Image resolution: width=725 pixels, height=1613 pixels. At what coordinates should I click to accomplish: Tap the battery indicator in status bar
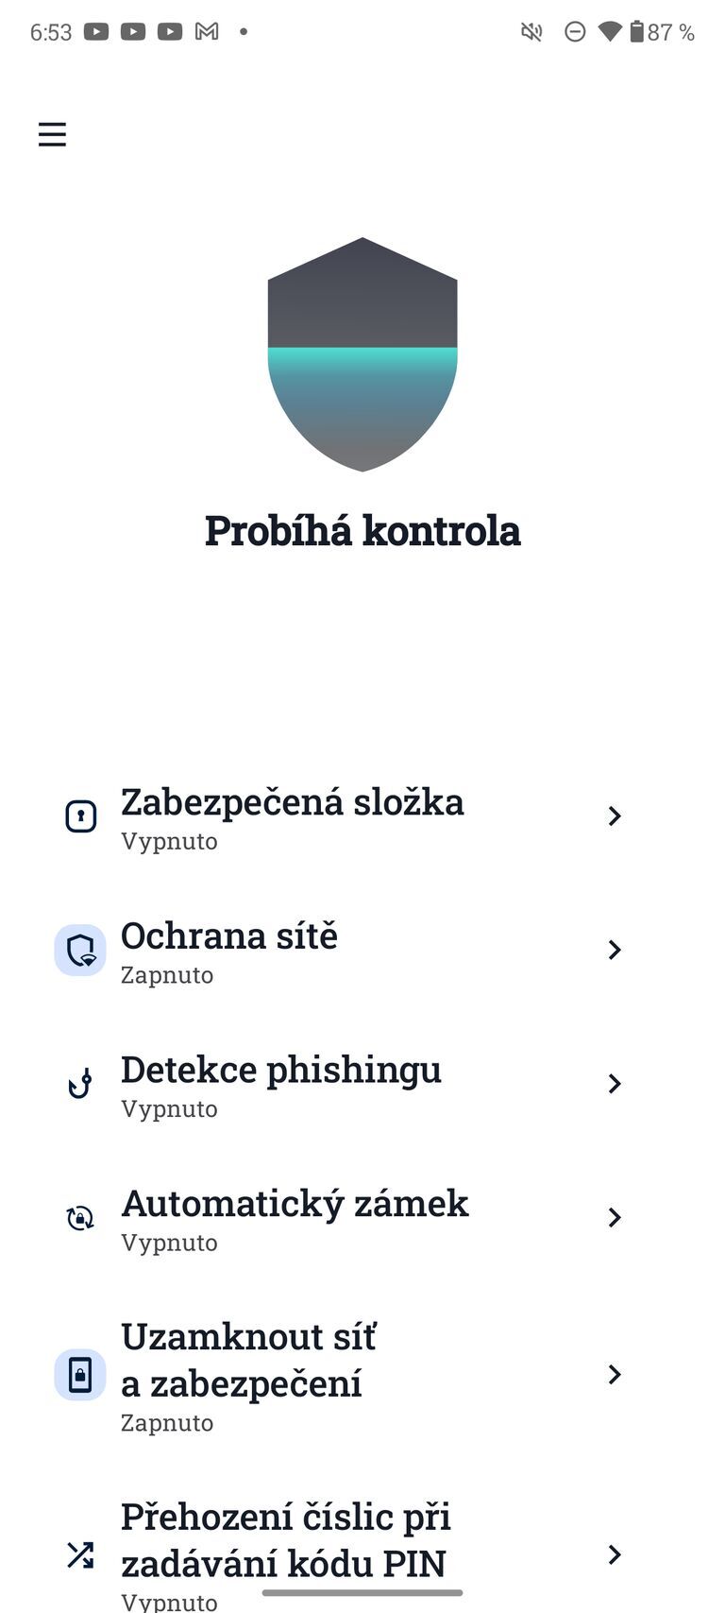click(637, 32)
